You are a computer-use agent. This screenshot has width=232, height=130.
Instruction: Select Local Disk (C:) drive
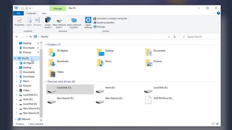[70, 89]
